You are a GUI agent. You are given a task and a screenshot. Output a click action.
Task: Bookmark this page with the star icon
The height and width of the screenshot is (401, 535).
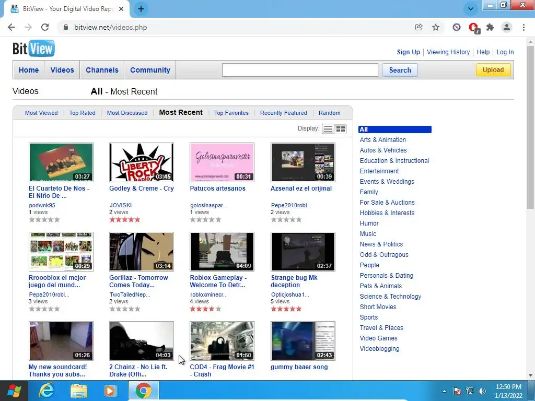(x=436, y=27)
